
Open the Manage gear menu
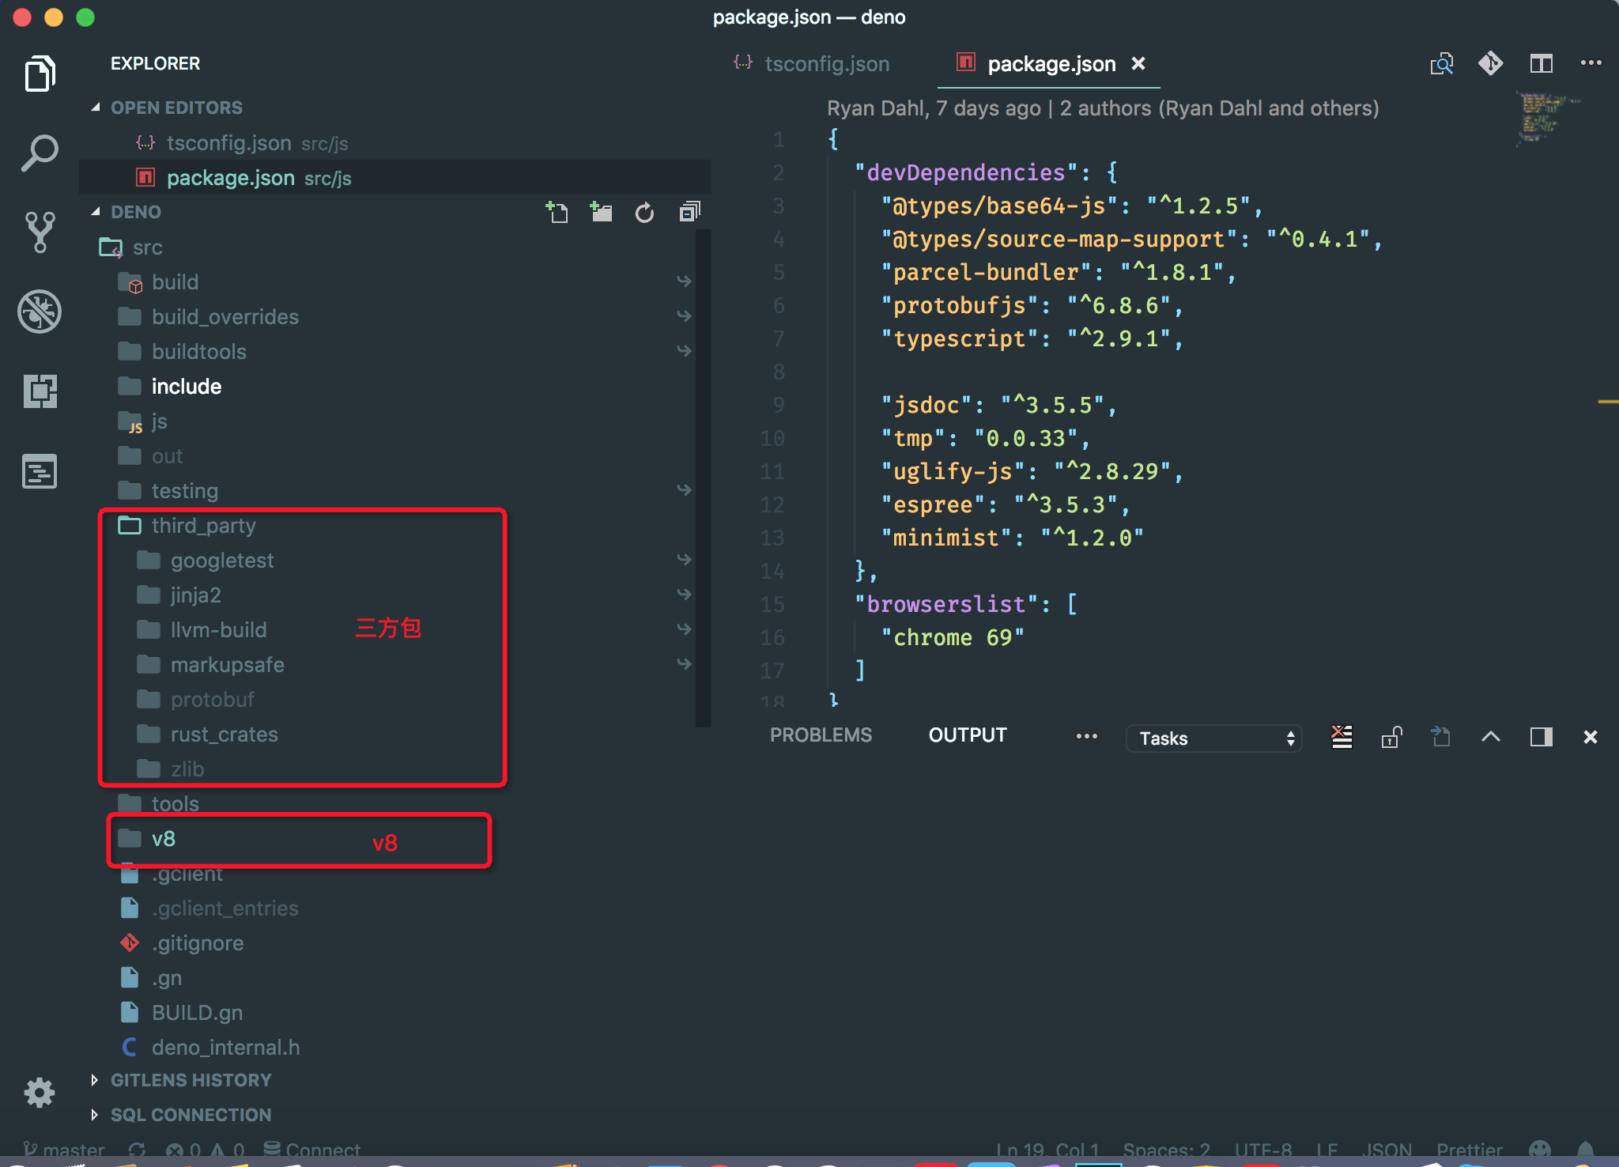pos(40,1092)
